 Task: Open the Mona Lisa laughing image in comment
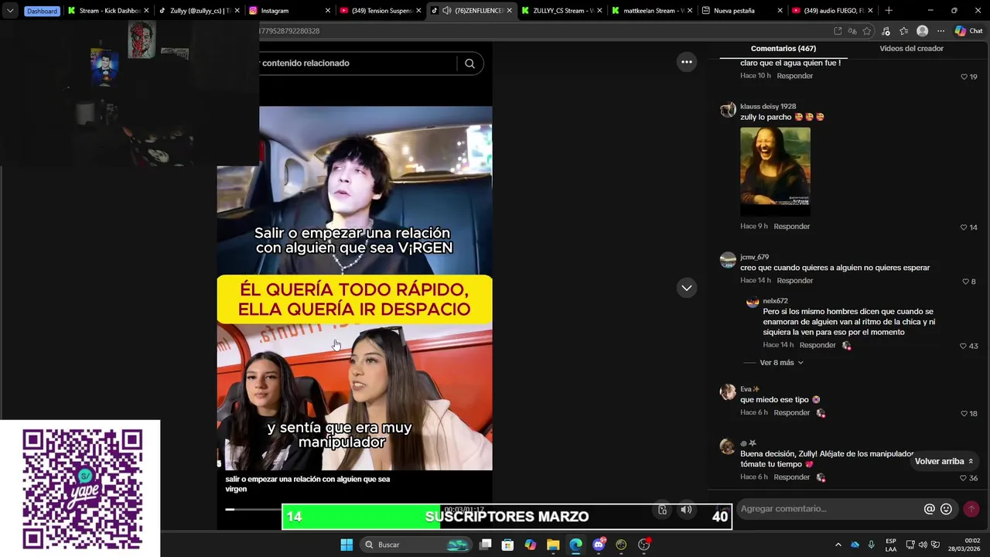(x=775, y=172)
